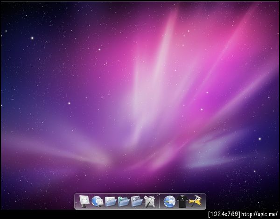280x219 pixels.
Task: Open the network globe with monitor dock icon
Action: coord(98,202)
